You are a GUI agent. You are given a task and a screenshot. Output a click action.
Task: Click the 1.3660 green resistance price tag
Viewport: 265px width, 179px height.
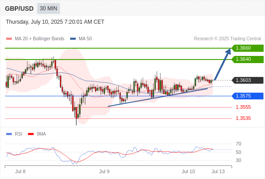[247, 48]
